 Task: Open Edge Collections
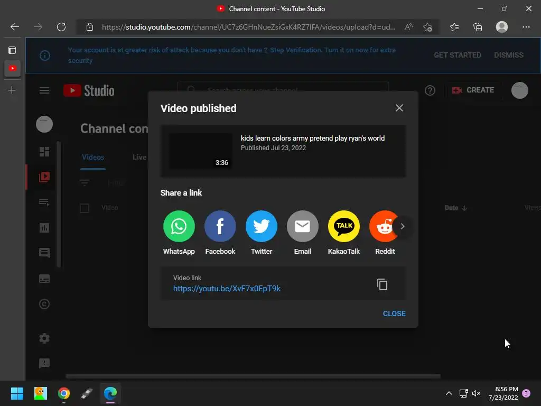point(478,27)
